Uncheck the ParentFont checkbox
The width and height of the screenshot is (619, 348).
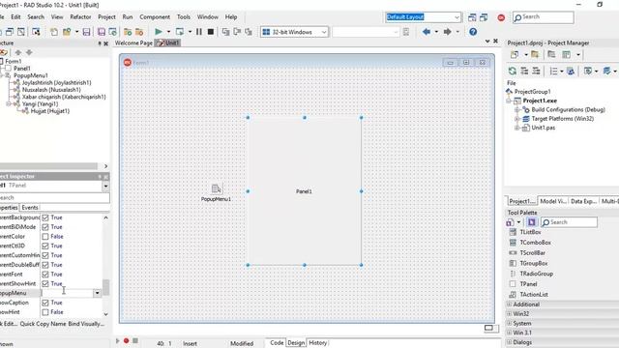pyautogui.click(x=45, y=275)
